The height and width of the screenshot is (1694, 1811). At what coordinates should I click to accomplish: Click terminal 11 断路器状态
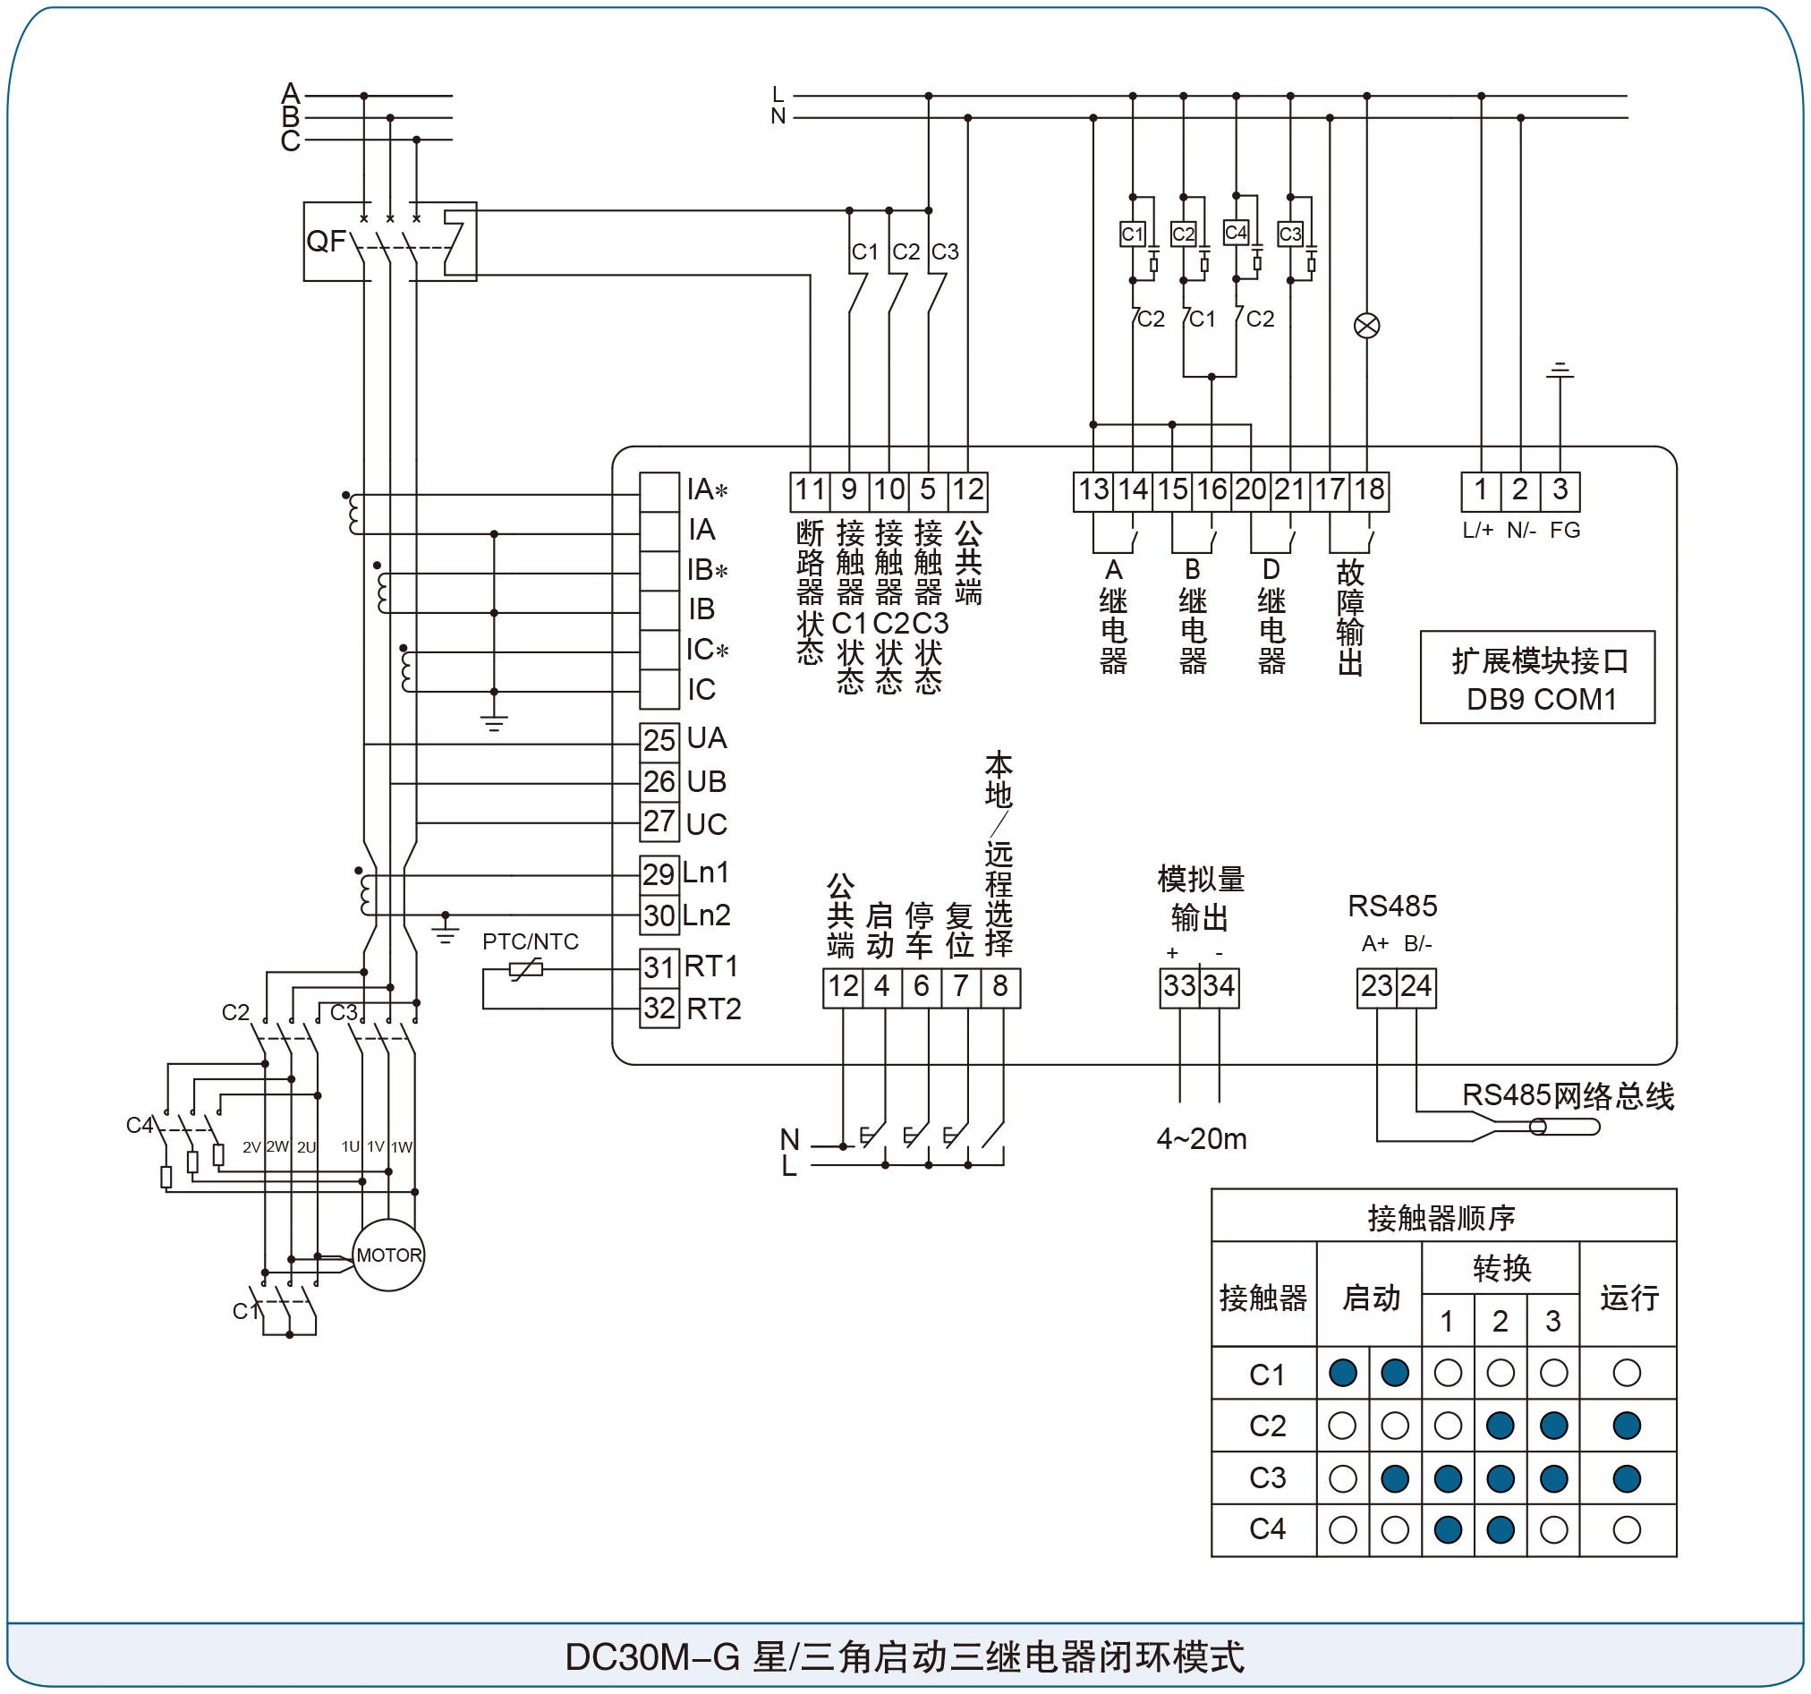[x=810, y=490]
